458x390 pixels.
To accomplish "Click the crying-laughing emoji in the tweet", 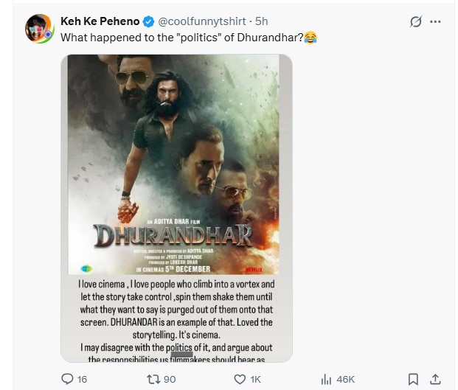I will [310, 37].
